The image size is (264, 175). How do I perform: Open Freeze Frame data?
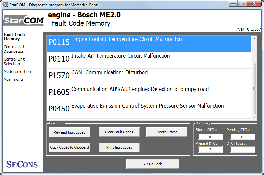[166, 132]
